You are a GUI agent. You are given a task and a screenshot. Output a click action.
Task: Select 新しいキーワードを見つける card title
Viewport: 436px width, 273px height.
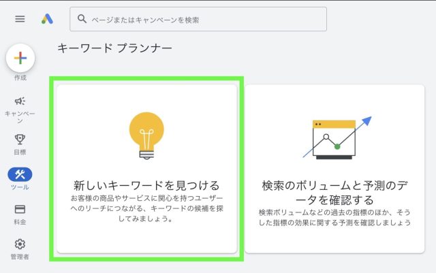(x=146, y=185)
